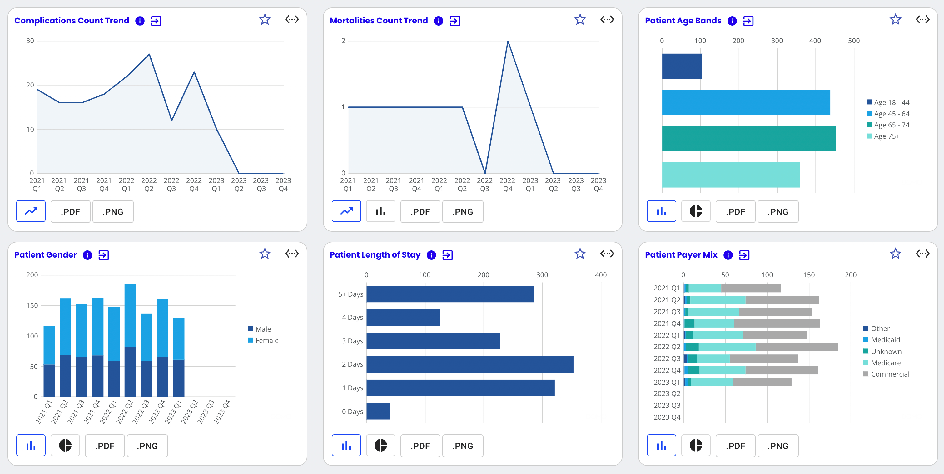Export Complications Count Trend as .PDF
This screenshot has height=474, width=944.
(70, 211)
